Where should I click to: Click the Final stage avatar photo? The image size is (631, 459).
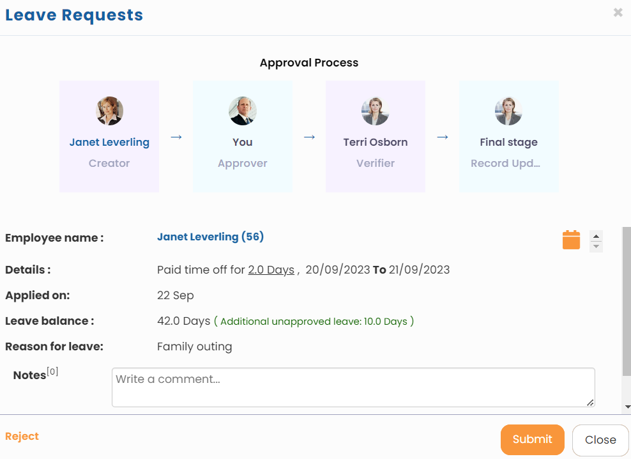click(x=508, y=111)
